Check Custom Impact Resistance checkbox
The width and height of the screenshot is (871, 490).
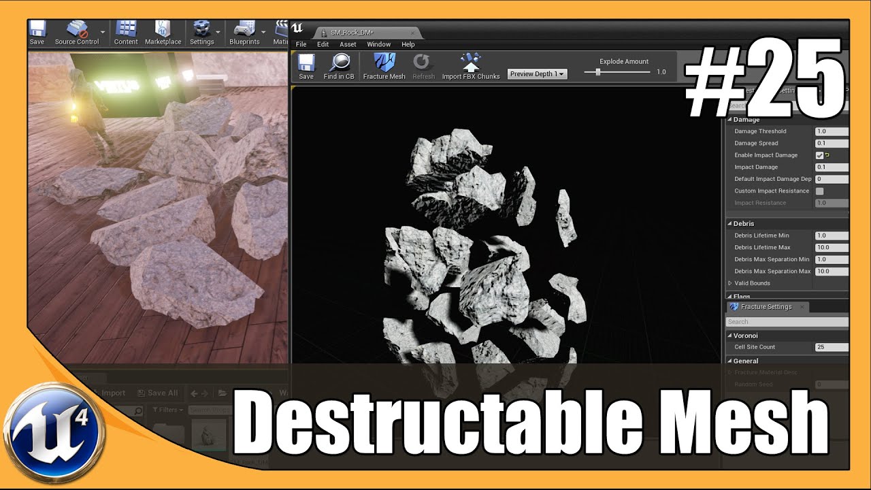tap(820, 191)
